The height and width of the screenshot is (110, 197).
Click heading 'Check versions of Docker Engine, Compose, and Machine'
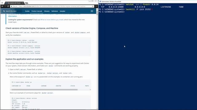coord(32,28)
